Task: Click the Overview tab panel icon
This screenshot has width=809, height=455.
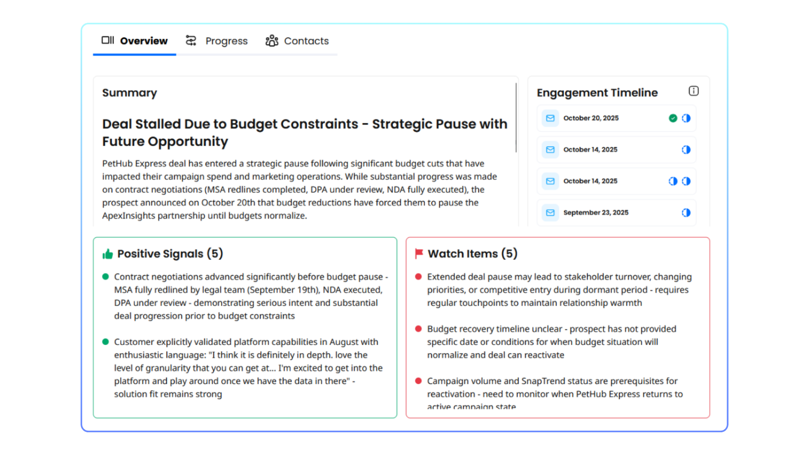Action: 108,40
